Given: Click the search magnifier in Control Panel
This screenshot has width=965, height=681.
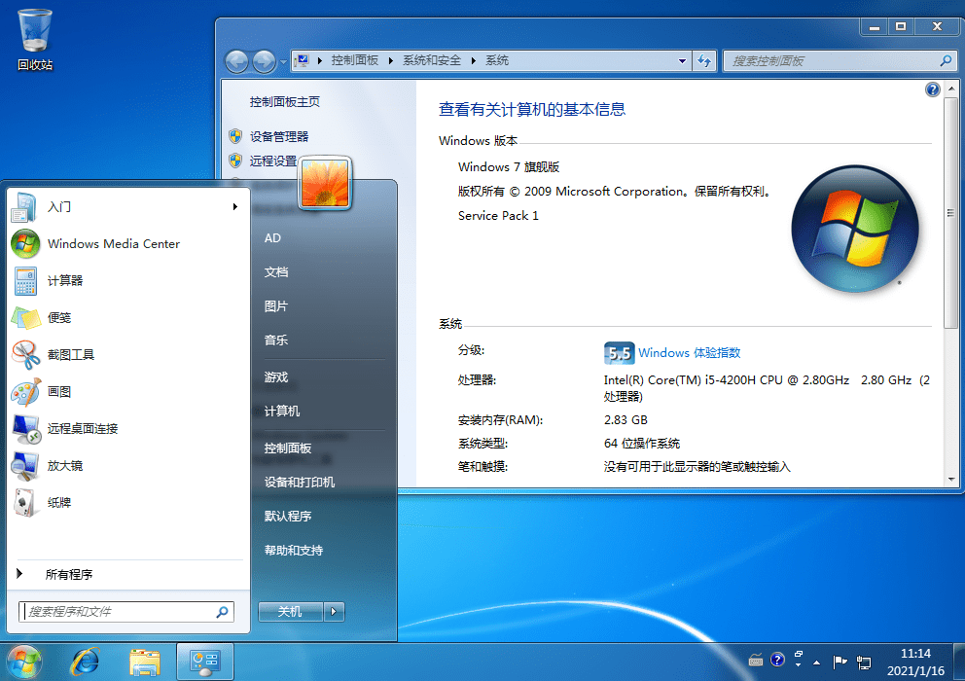Looking at the screenshot, I should 946,60.
